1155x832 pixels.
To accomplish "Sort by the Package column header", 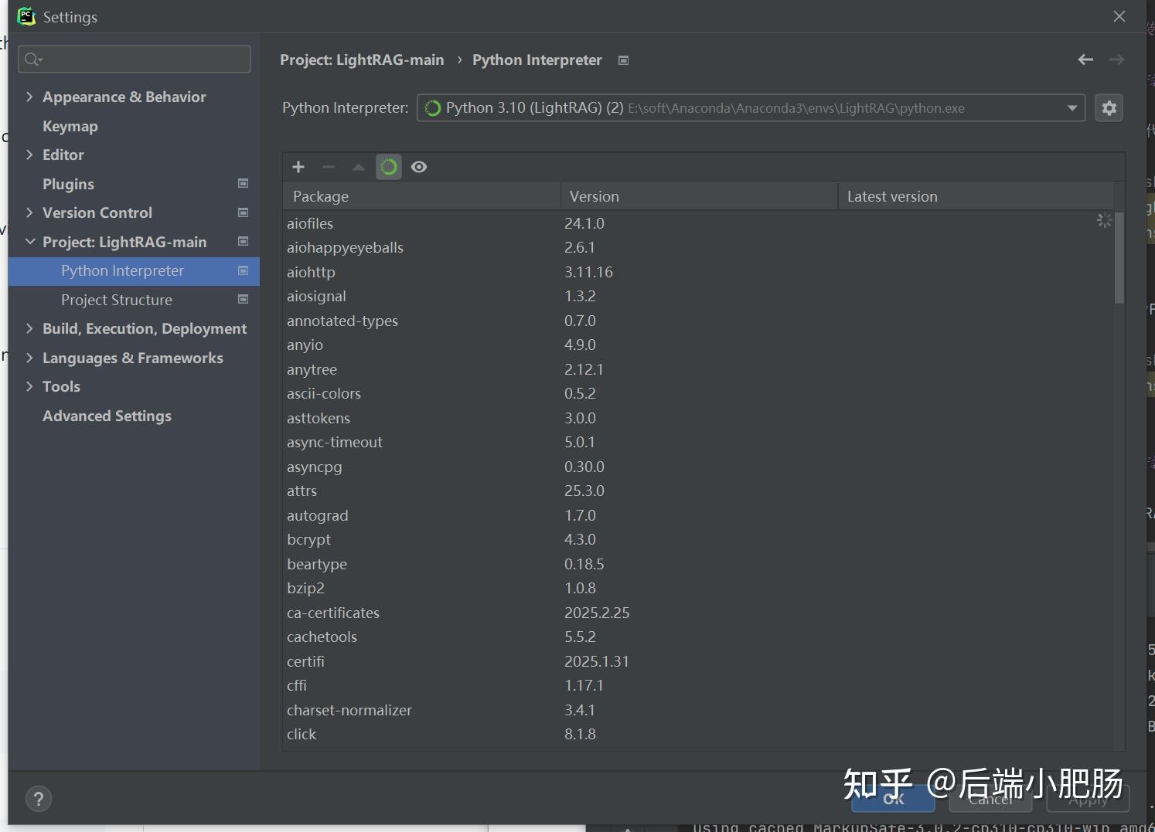I will [421, 196].
